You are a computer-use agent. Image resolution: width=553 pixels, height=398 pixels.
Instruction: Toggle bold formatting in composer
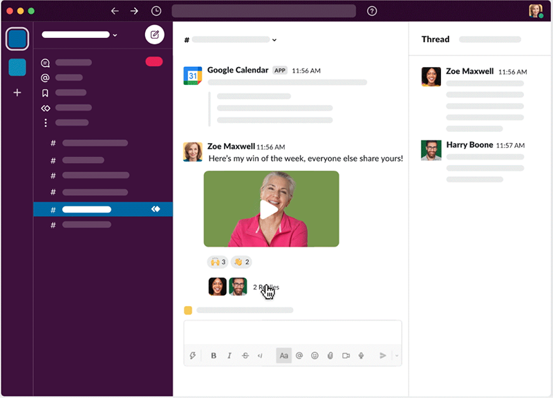[x=214, y=356]
